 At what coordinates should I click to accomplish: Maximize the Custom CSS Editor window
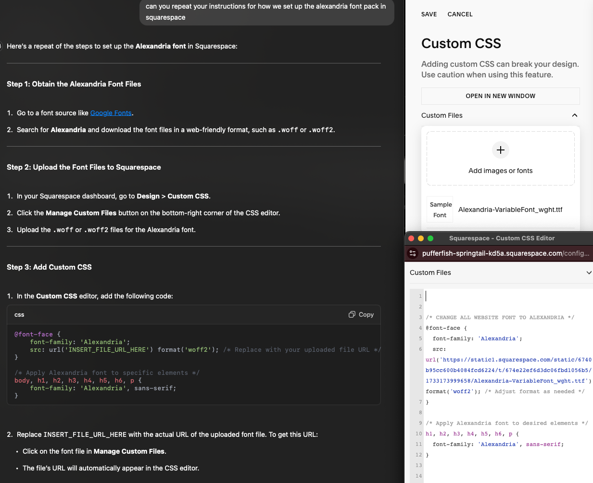430,238
